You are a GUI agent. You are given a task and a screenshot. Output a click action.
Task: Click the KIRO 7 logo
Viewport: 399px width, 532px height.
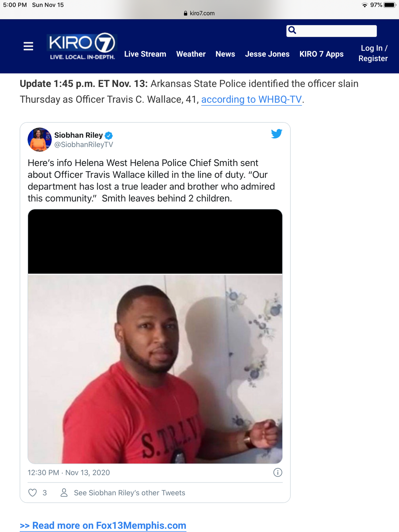pos(82,46)
